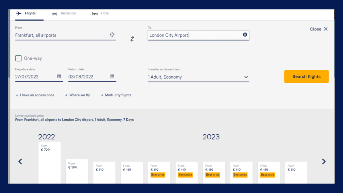Expand the I have an access code option
Viewport: 343px width, 193px height.
35,95
